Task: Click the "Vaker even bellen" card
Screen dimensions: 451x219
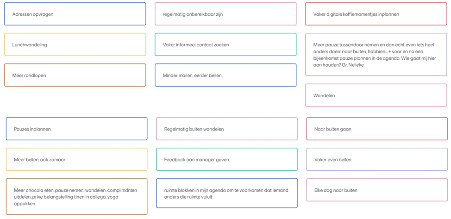Action: (377, 160)
